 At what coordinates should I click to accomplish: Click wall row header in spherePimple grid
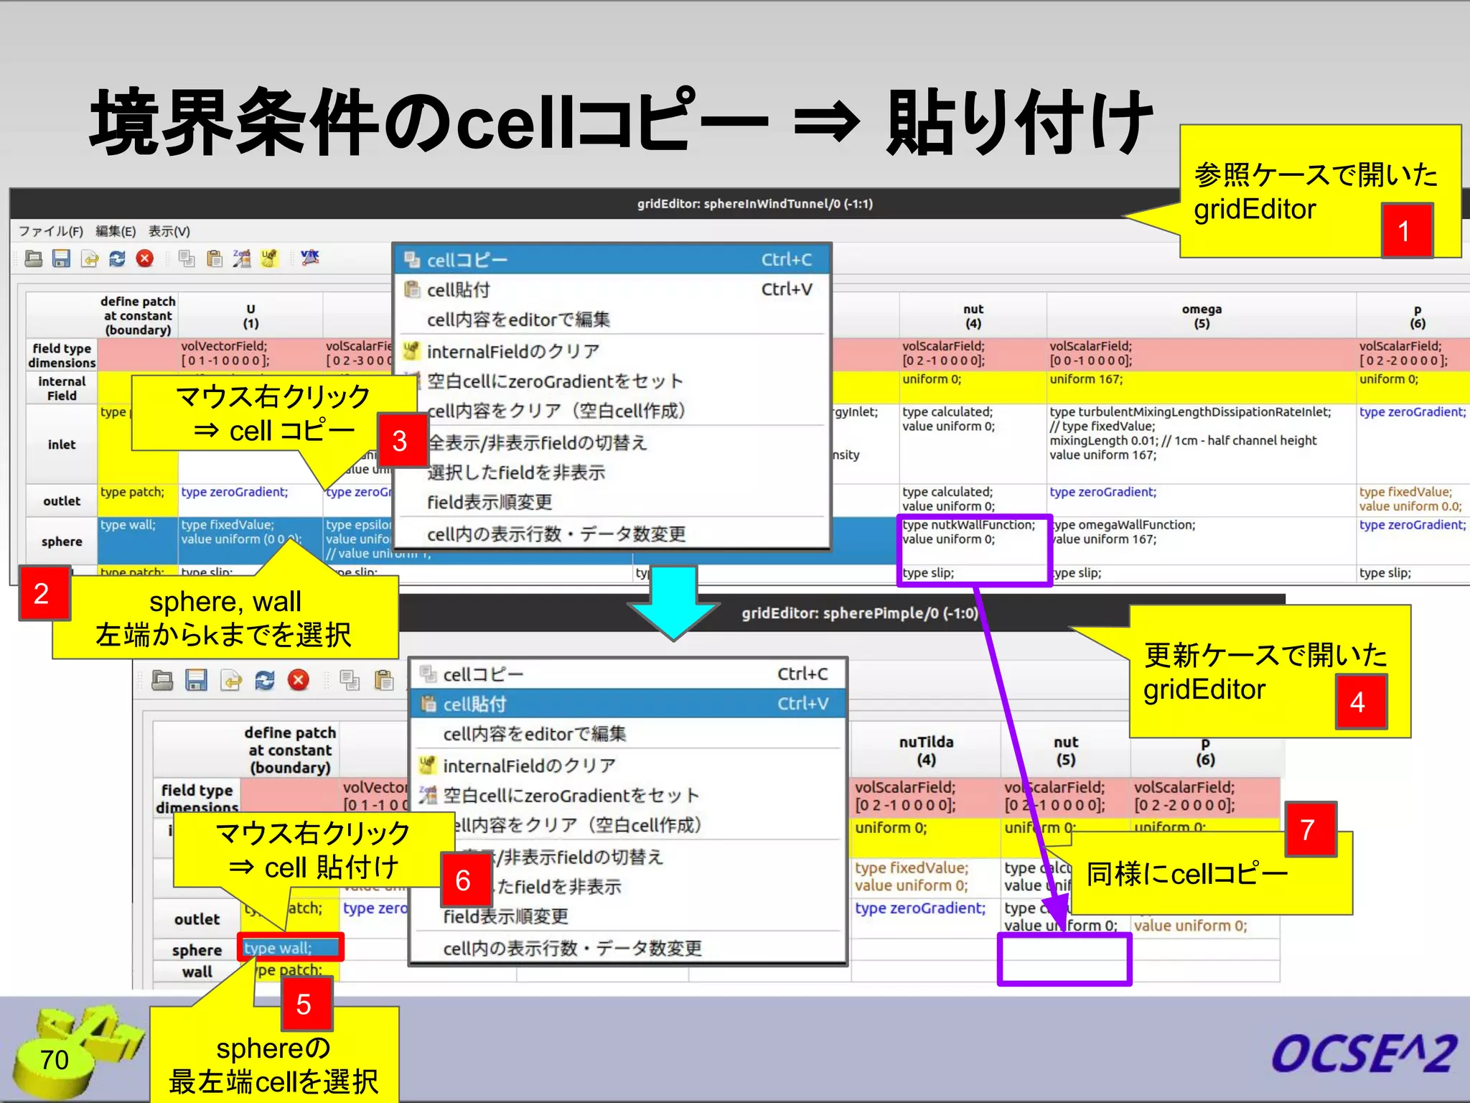click(197, 972)
